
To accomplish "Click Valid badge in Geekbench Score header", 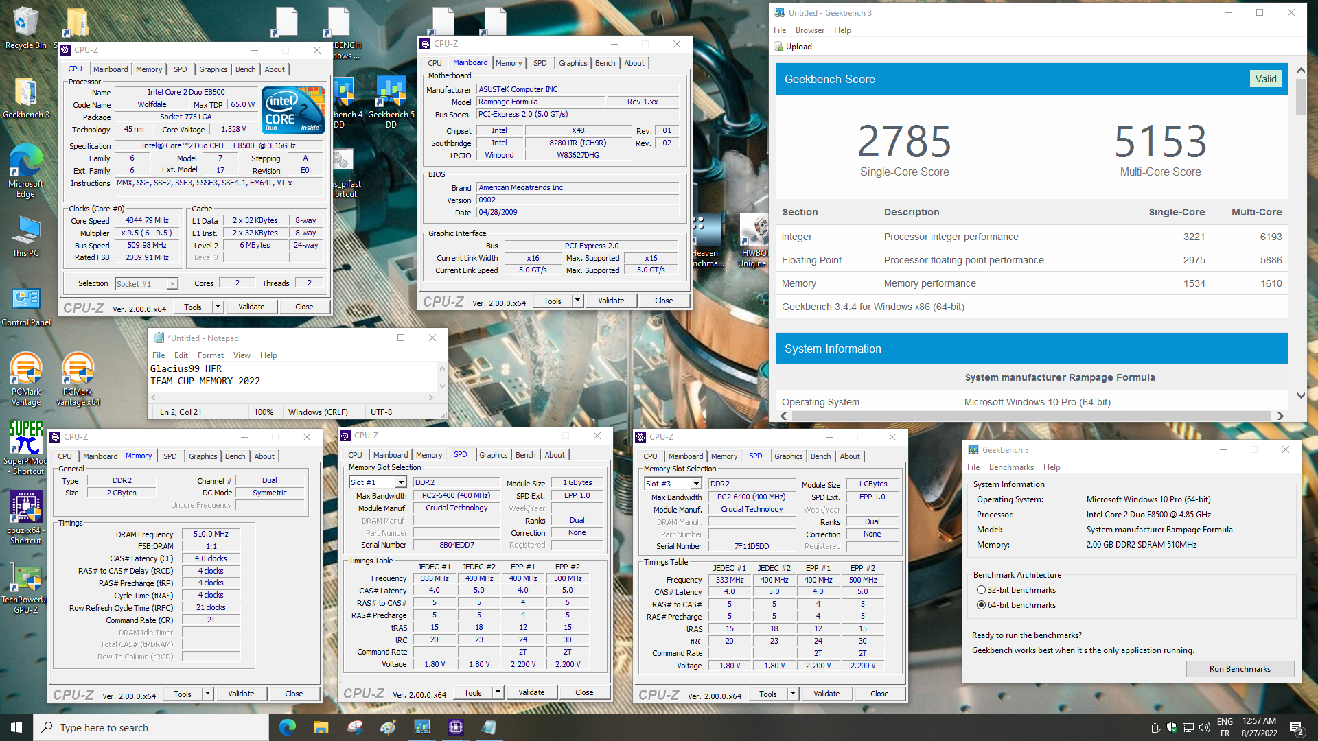I will (1266, 79).
